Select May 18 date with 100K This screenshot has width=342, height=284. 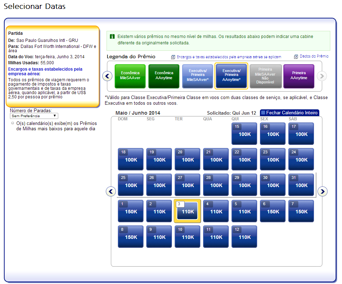pyautogui.click(x=131, y=159)
